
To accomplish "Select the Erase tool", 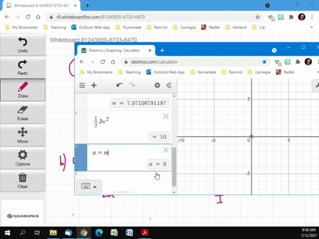I will point(23,113).
